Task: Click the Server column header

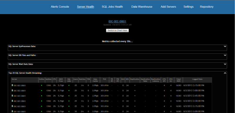Action: pos(25,80)
